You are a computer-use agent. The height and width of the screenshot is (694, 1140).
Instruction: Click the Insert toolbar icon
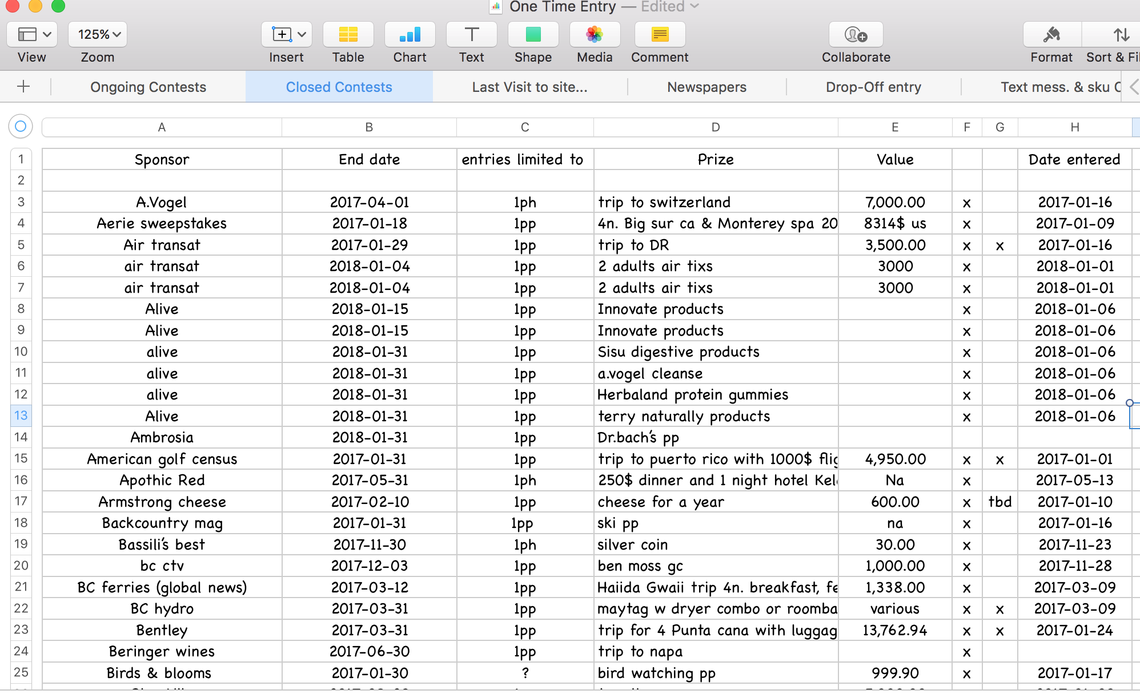[281, 35]
